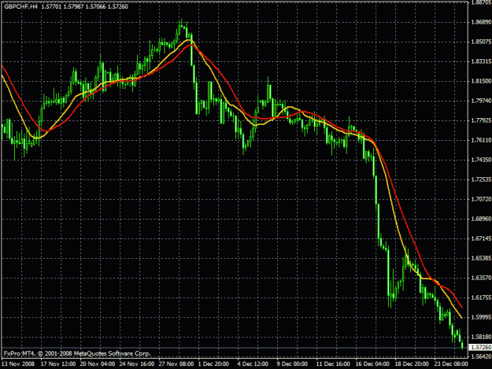Click the price label 1.65385

pyautogui.click(x=481, y=258)
